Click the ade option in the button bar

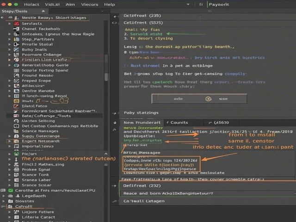(178, 99)
